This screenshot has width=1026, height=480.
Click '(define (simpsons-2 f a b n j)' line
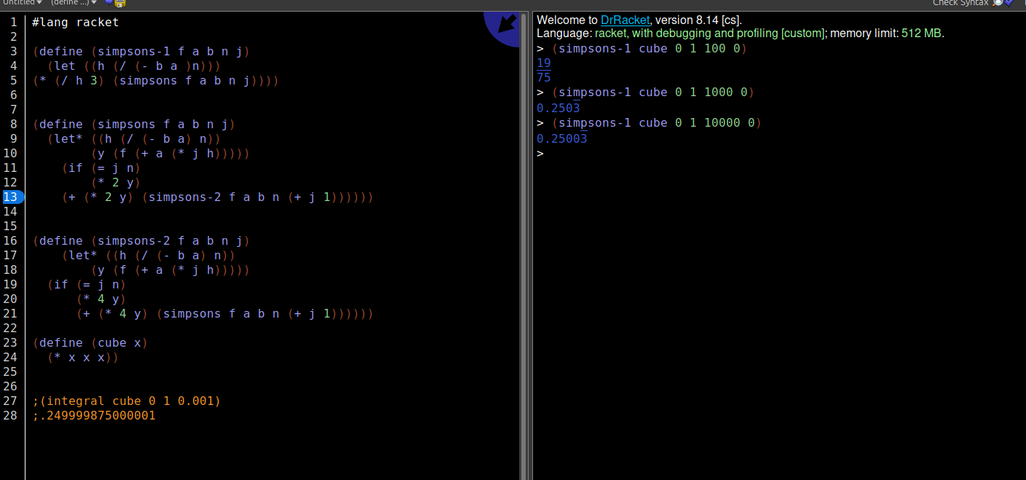tap(141, 240)
